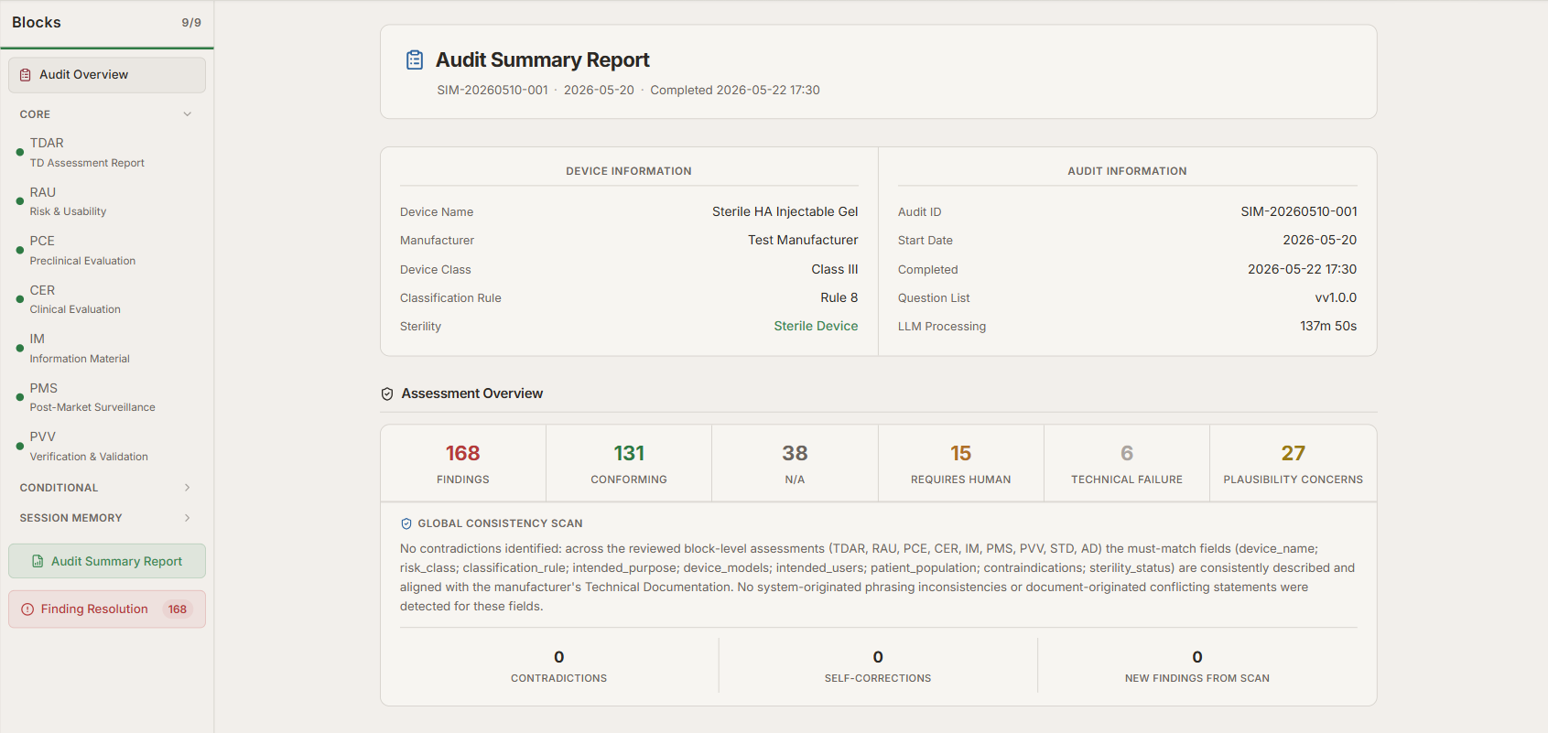
Task: Click the 131 Conforming stat card
Action: [x=629, y=463]
